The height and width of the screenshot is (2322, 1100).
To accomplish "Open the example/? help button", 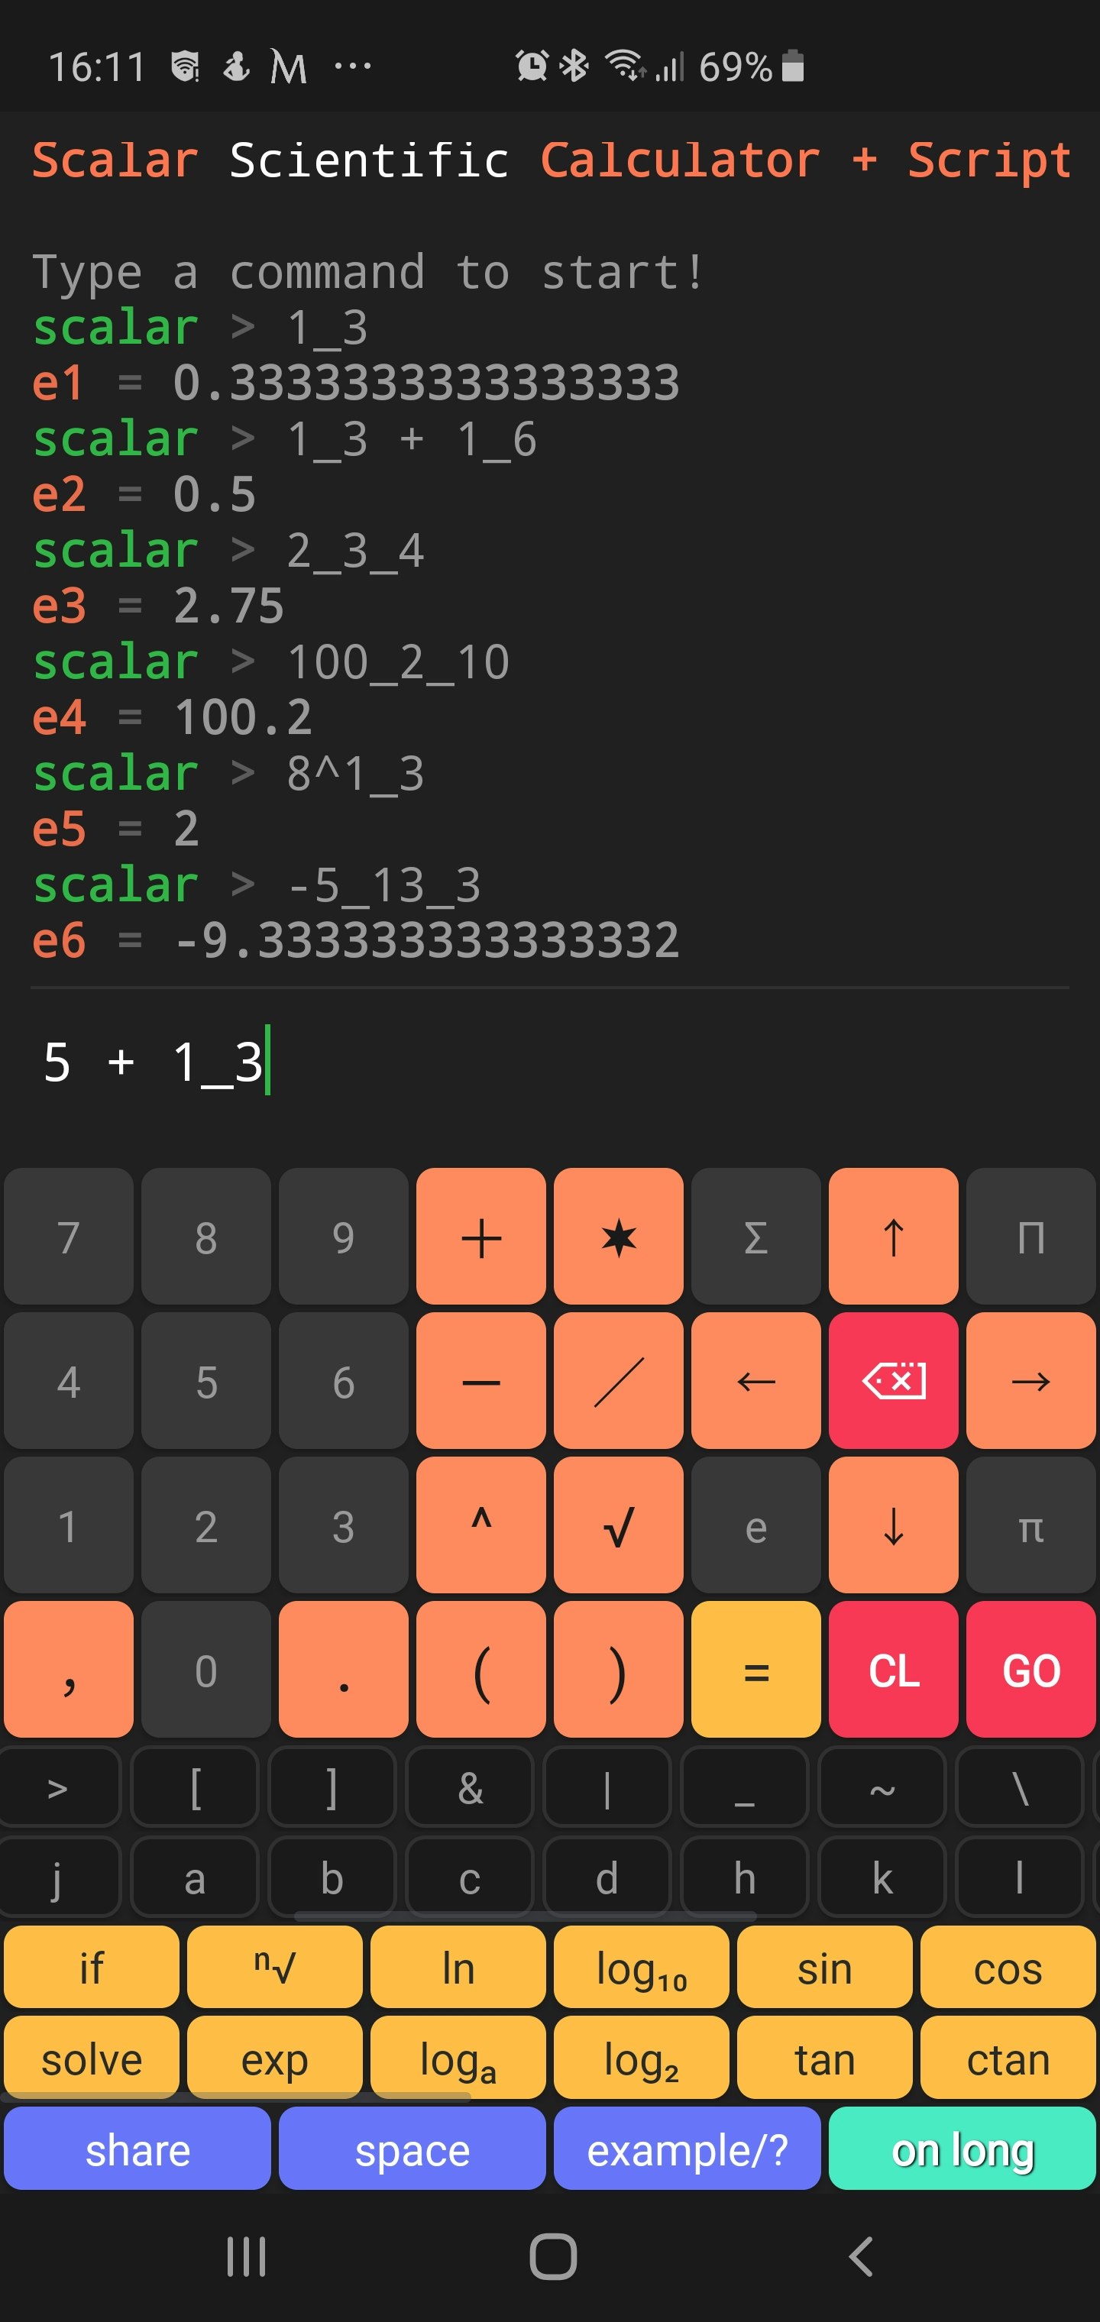I will (687, 2147).
